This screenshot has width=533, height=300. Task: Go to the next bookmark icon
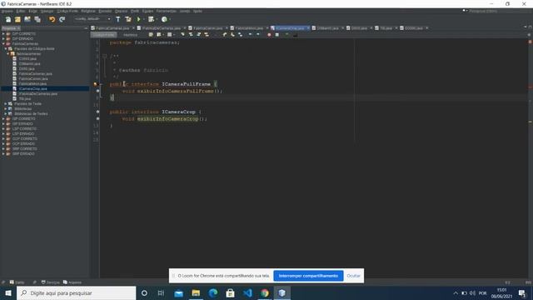(232, 35)
